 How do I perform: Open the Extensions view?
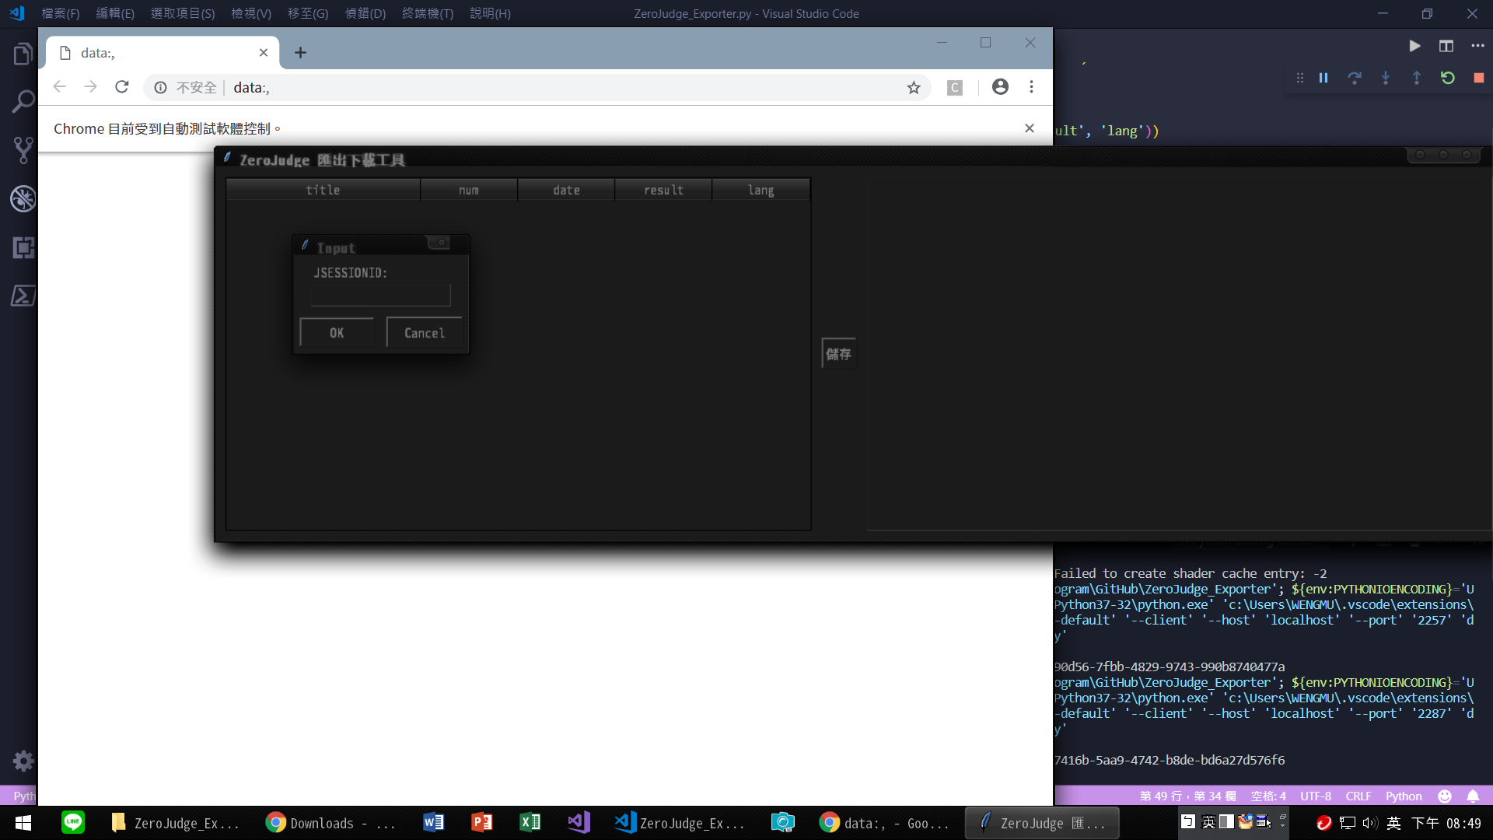click(23, 248)
